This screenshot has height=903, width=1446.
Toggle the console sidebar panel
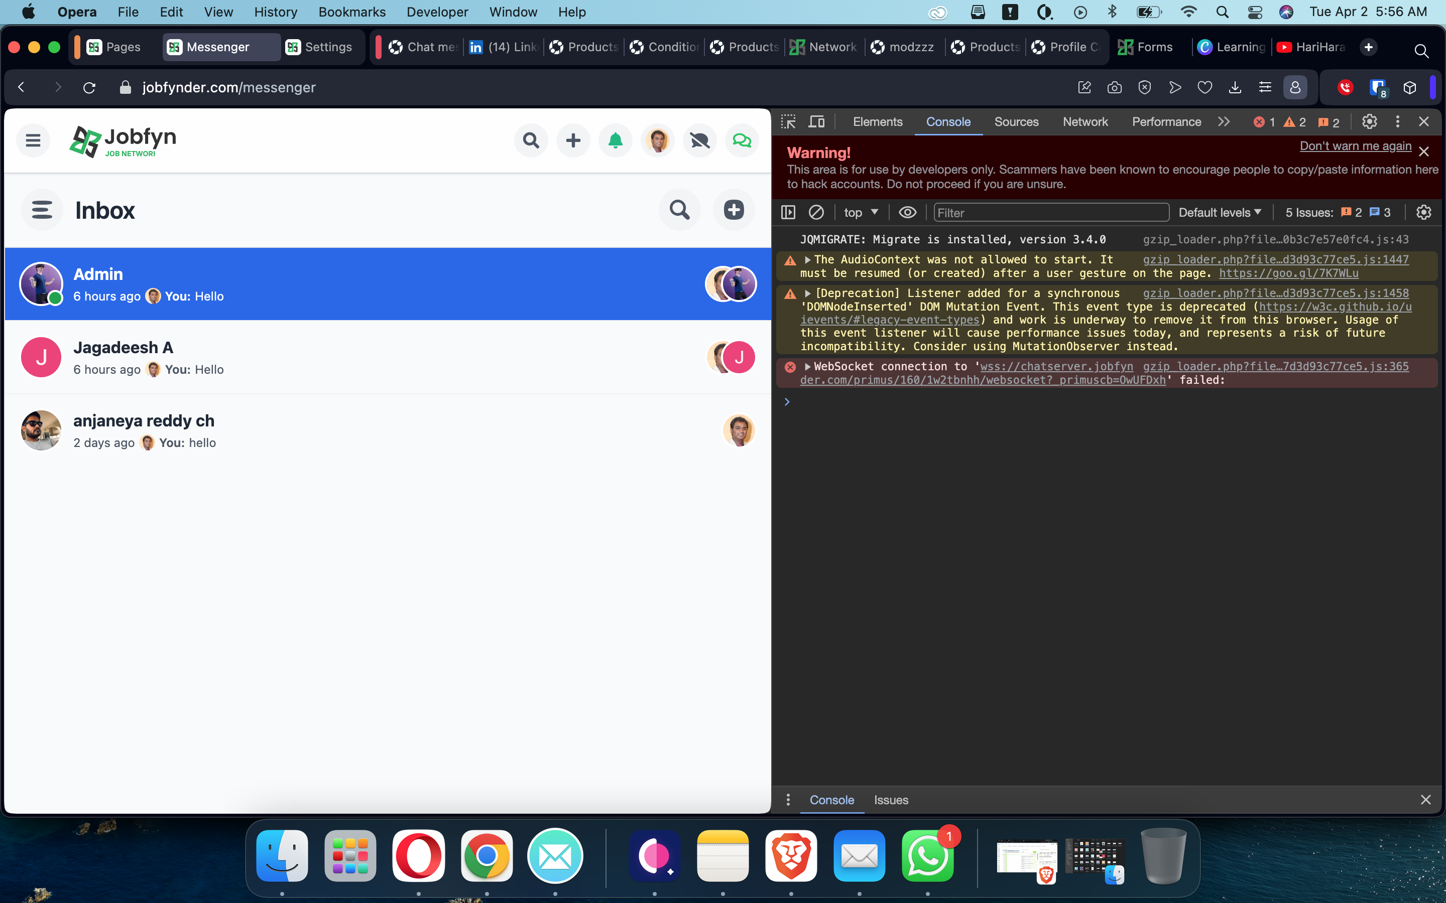point(788,213)
